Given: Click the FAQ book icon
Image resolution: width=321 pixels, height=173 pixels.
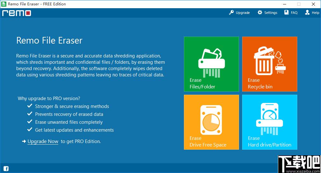Looking at the screenshot, I should pos(286,12).
